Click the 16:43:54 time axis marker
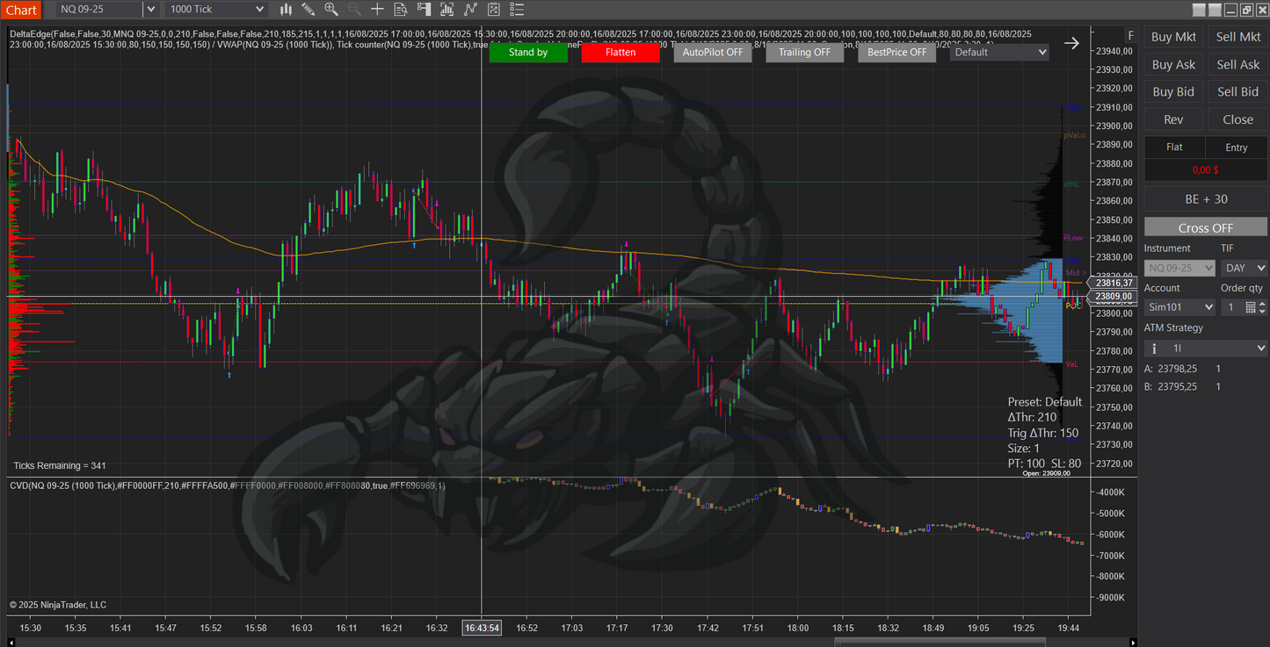 coord(482,628)
